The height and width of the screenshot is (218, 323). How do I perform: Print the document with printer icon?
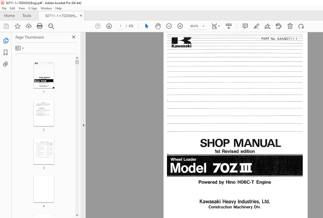pos(40,26)
